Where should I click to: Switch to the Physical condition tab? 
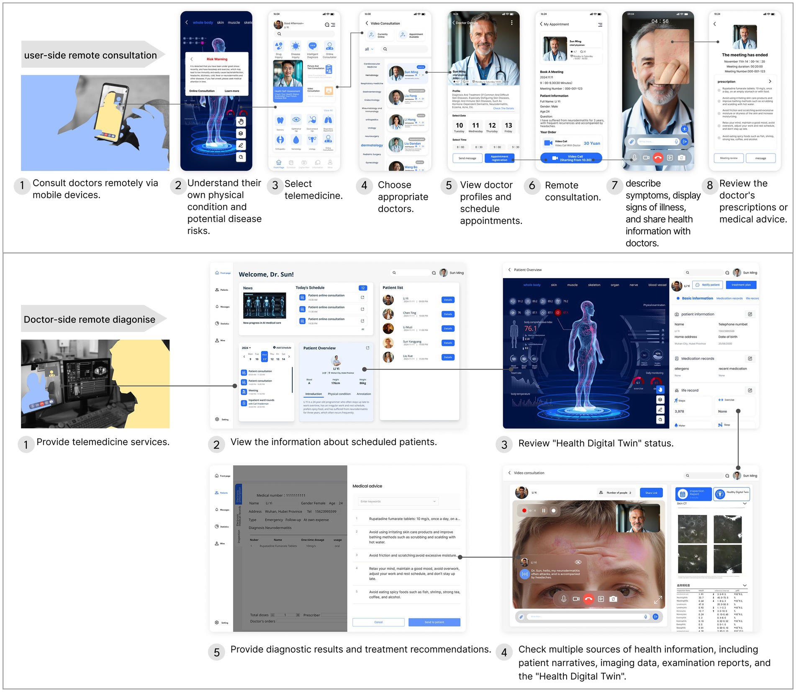[339, 394]
